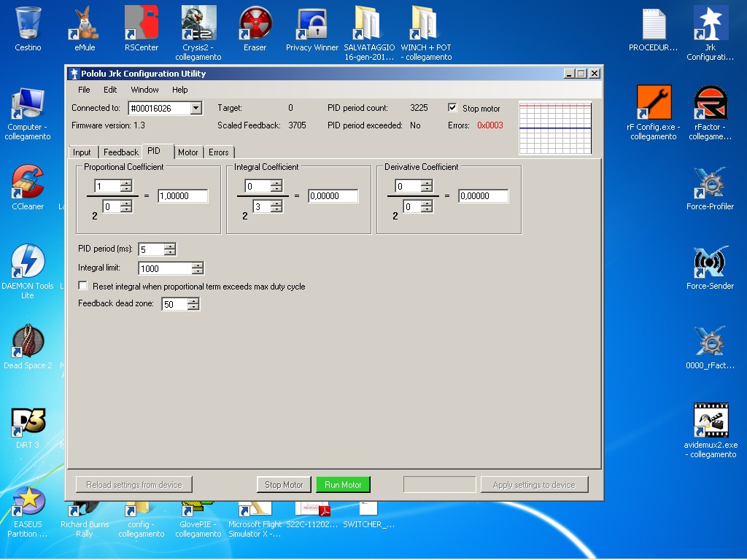Click the green Run Motor button

[343, 485]
